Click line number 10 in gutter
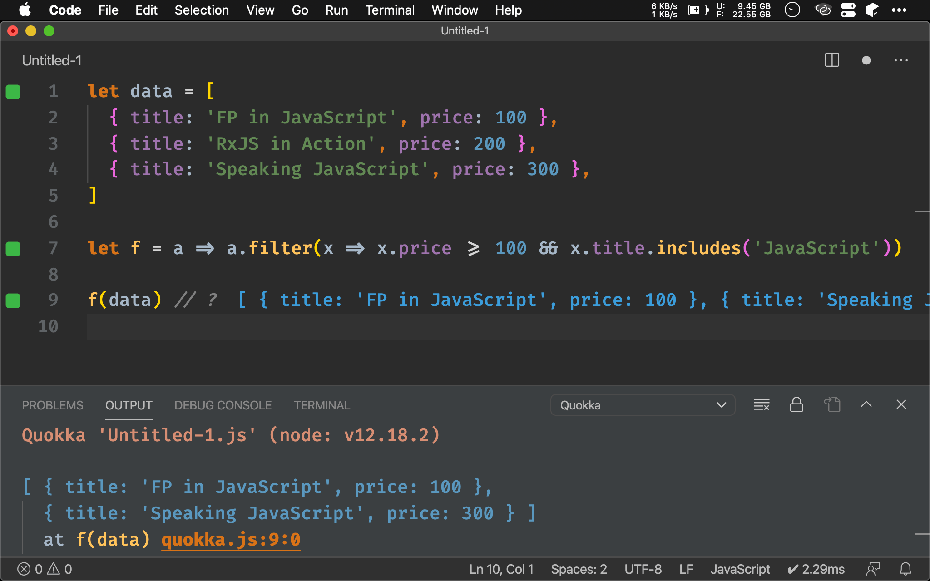 coord(48,326)
